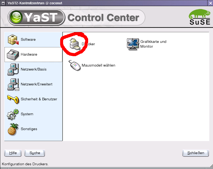
Task: Select the Netzwerk/Basis computers icon
Action: coord(13,69)
